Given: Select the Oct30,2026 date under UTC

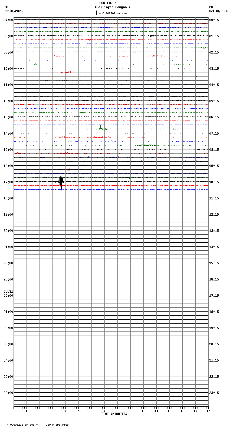Looking at the screenshot, I should coord(13,11).
